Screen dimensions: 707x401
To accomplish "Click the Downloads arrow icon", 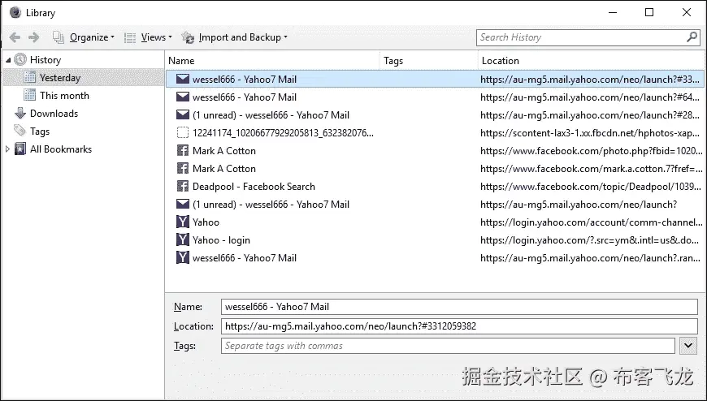I will [20, 113].
